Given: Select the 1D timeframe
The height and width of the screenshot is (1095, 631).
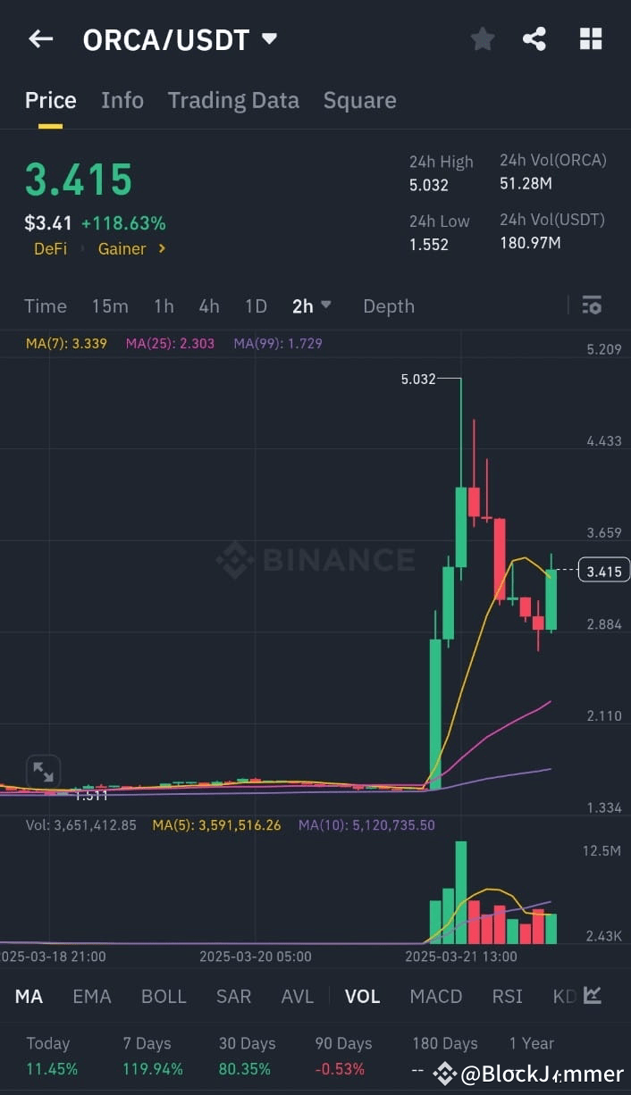Looking at the screenshot, I should 256,305.
